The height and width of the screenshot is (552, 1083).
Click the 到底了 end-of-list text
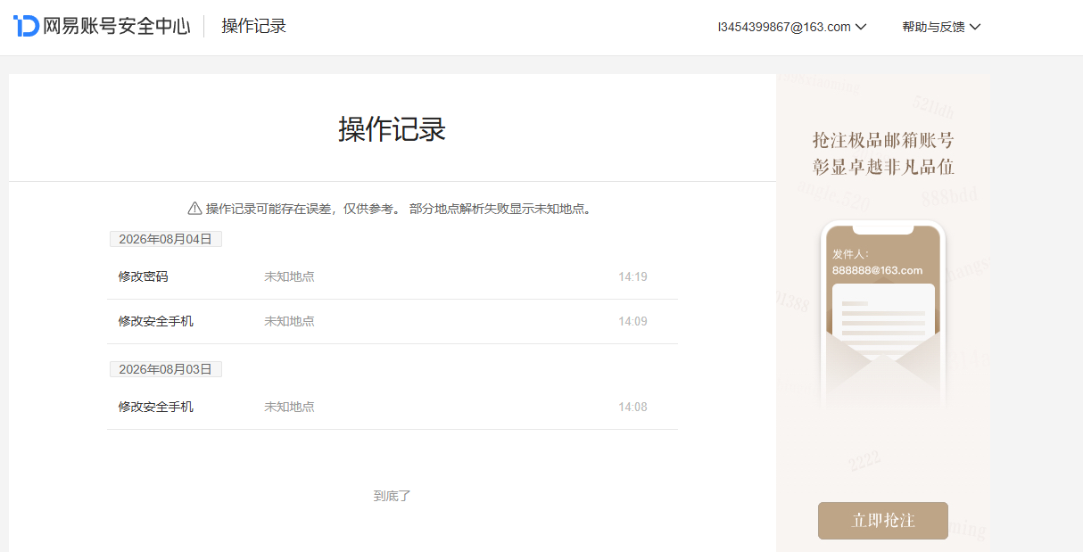[392, 496]
